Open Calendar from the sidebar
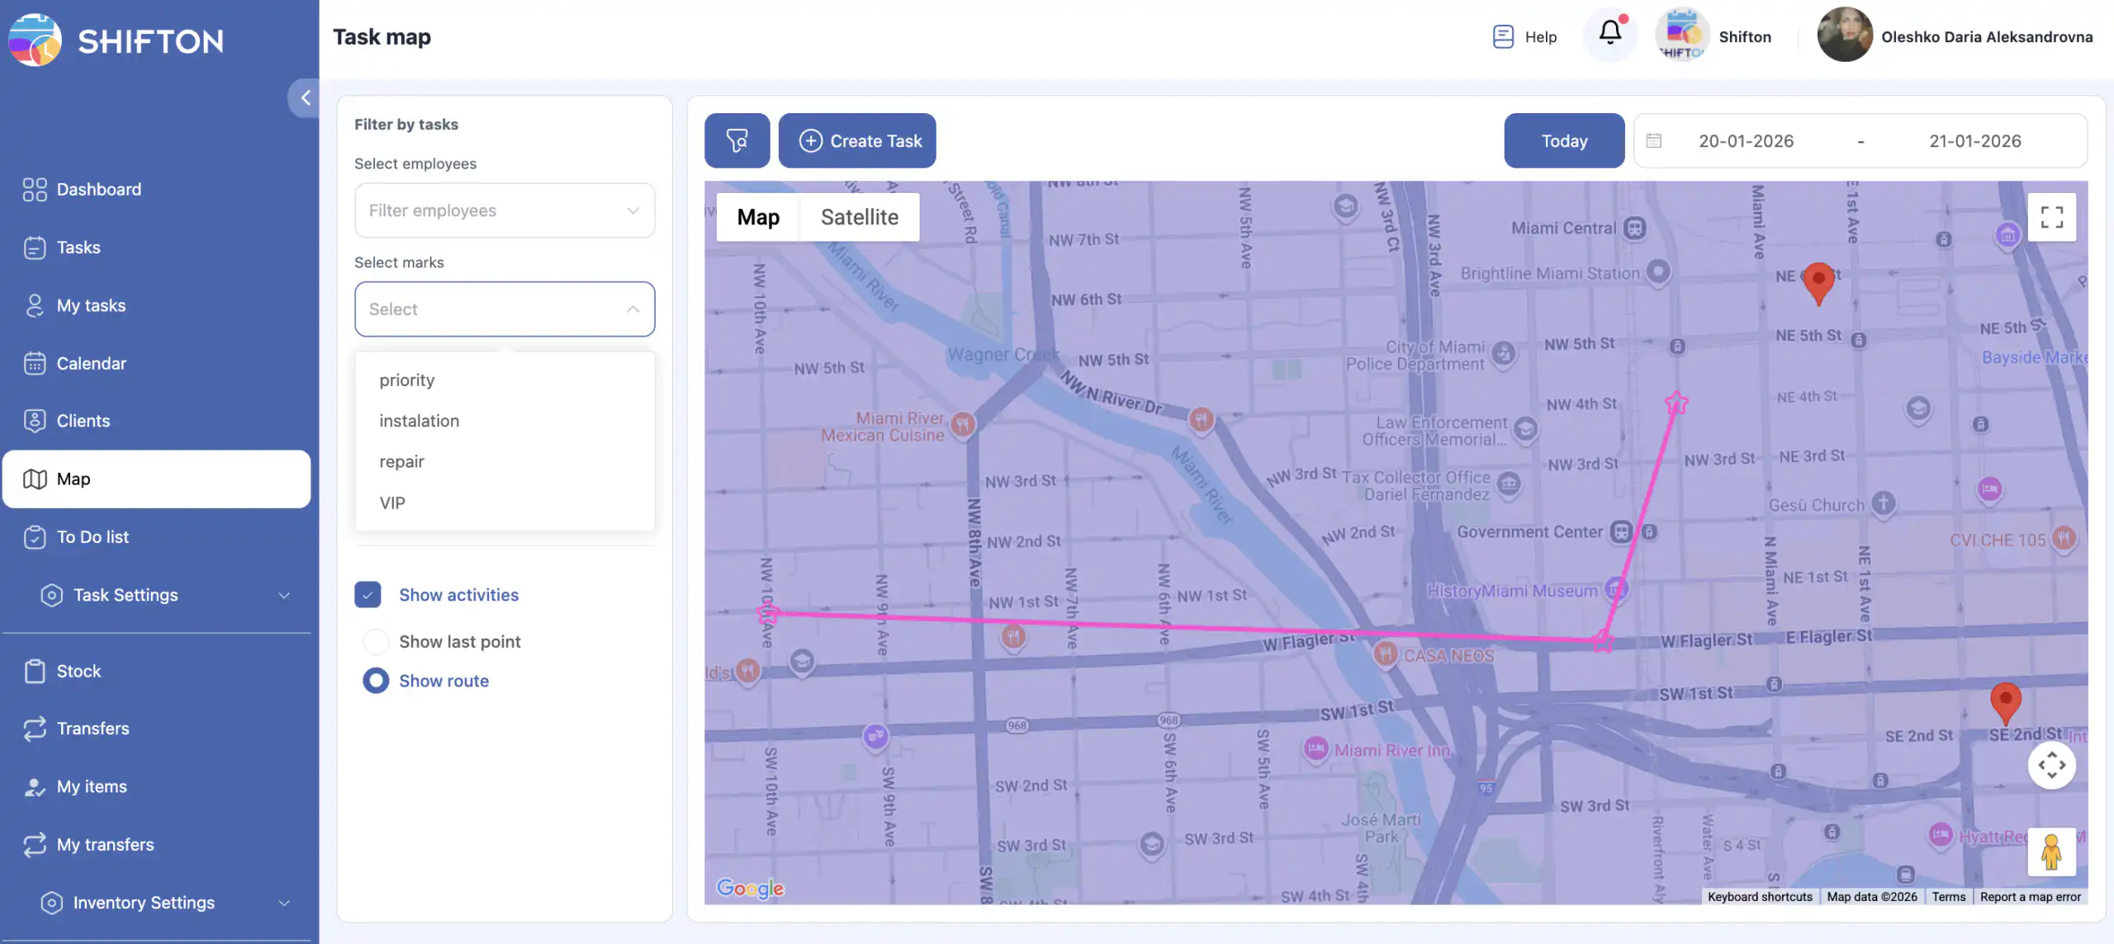 click(x=91, y=363)
